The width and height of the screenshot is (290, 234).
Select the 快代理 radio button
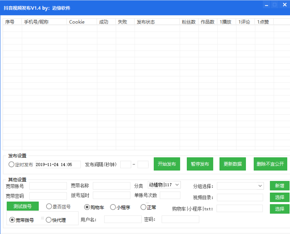coord(49,220)
